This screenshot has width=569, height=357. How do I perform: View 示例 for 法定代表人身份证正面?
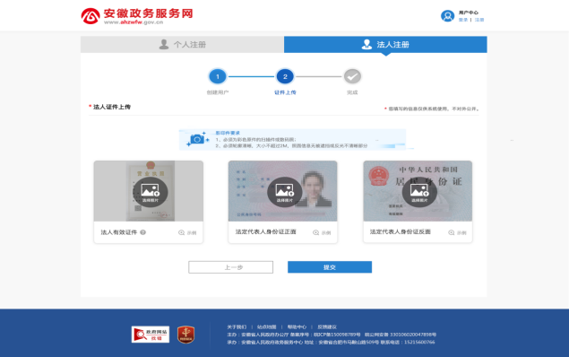(x=322, y=233)
